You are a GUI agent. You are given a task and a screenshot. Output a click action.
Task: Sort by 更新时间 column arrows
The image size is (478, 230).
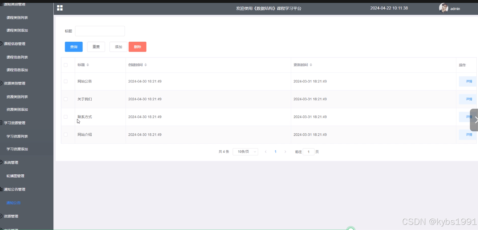point(311,65)
